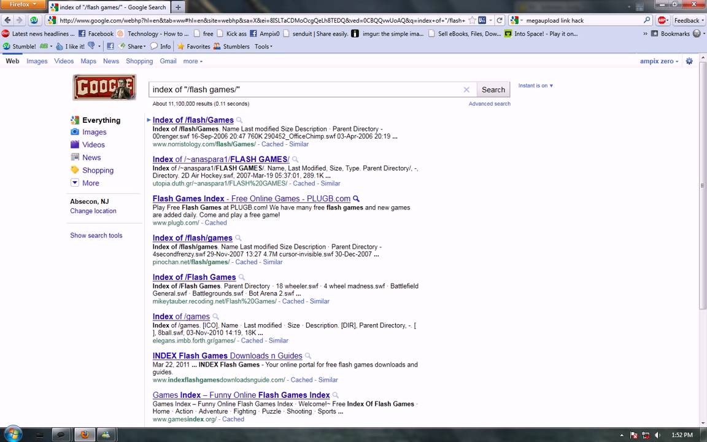Click the Google search query input field

pyautogui.click(x=304, y=90)
